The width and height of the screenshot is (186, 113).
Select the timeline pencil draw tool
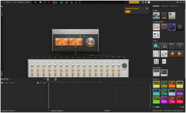click(40, 83)
